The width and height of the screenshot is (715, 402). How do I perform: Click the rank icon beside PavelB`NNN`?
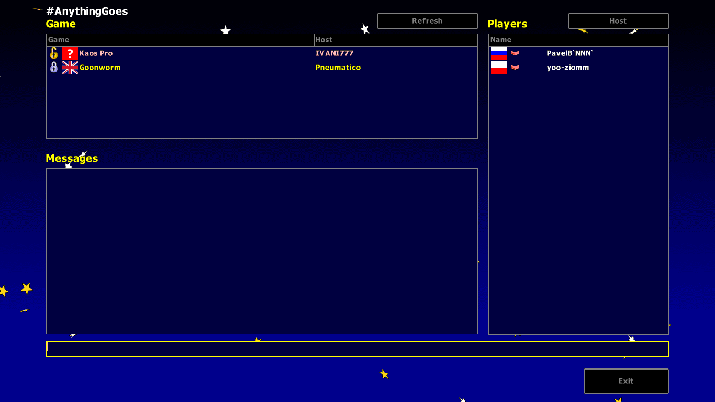[x=515, y=53]
